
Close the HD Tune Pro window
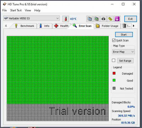pos(134,4)
